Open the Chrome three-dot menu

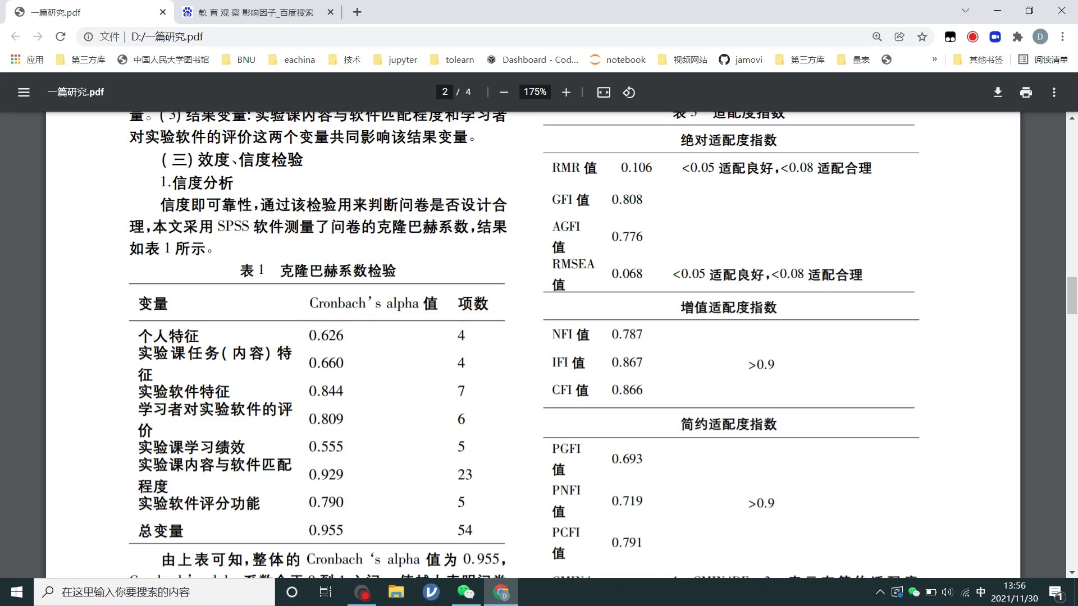pos(1062,36)
